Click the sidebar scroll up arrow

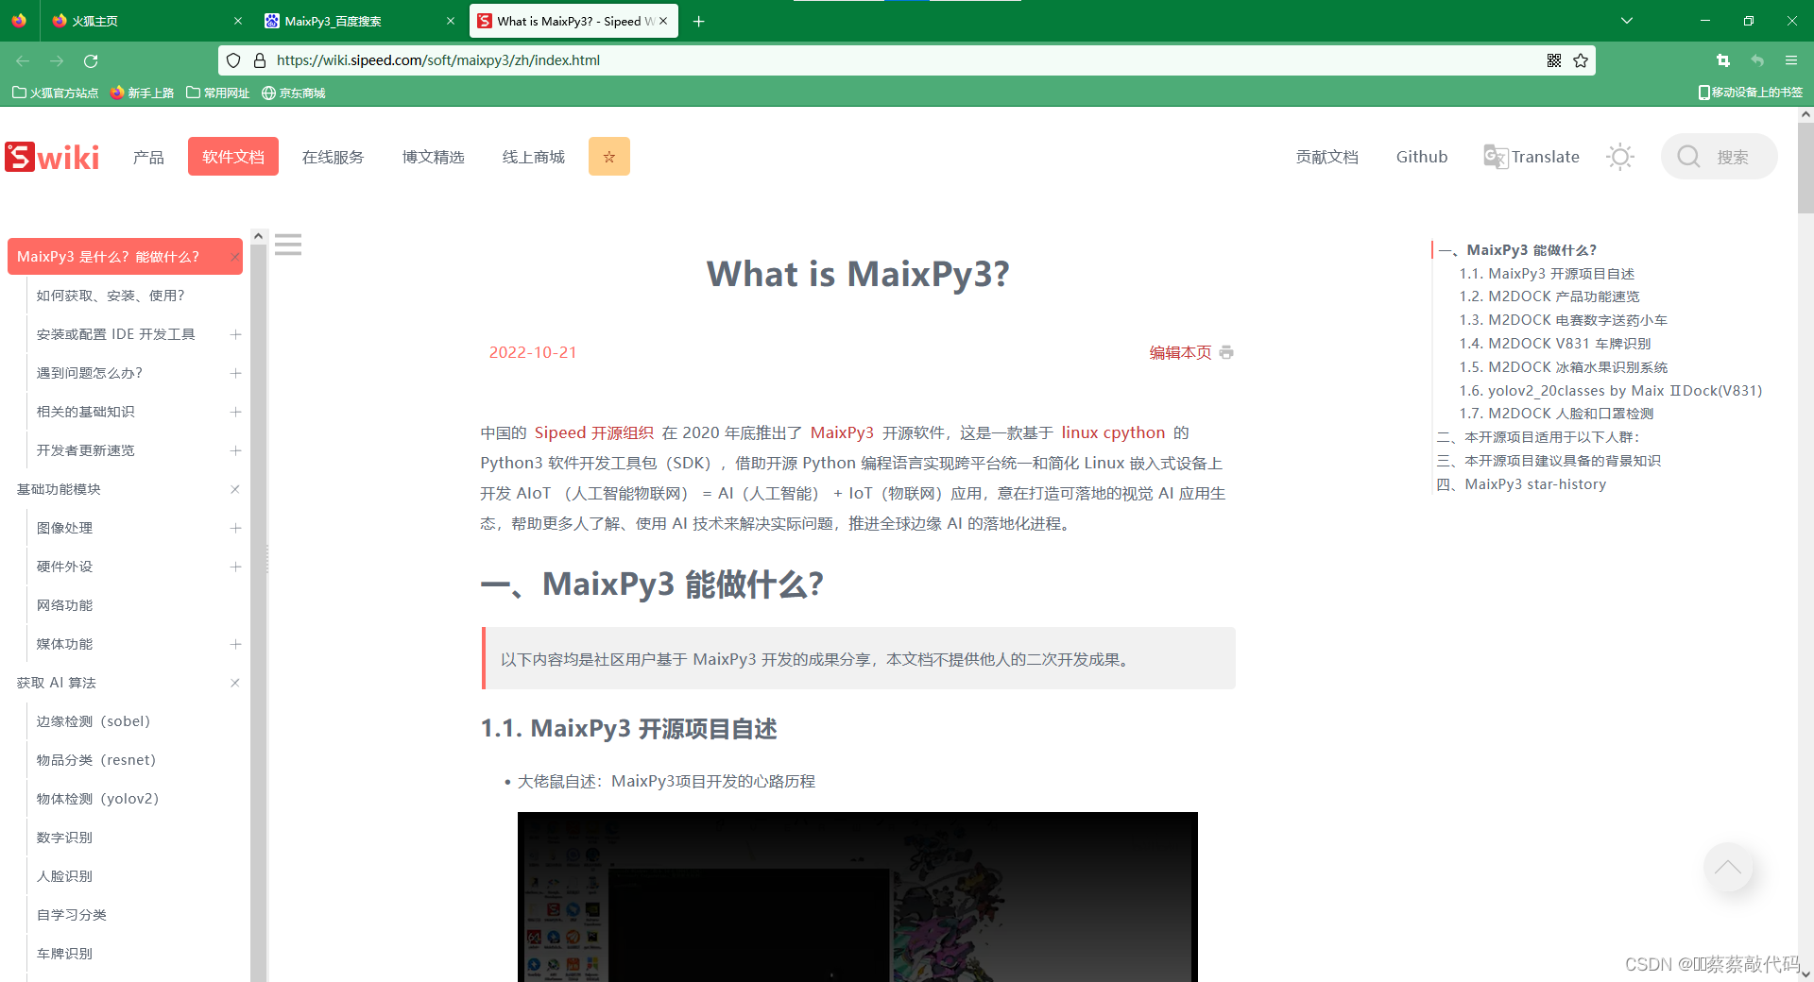pos(258,236)
